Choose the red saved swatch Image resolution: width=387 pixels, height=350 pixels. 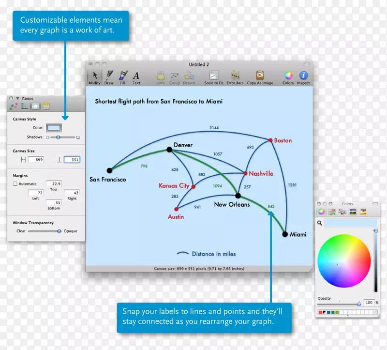[x=320, y=312]
